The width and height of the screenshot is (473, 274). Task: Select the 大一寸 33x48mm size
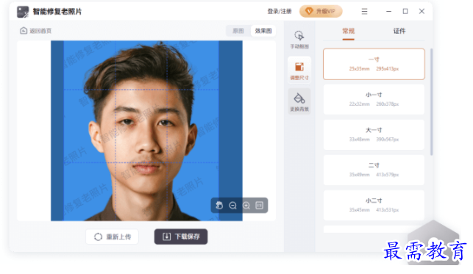tap(374, 134)
